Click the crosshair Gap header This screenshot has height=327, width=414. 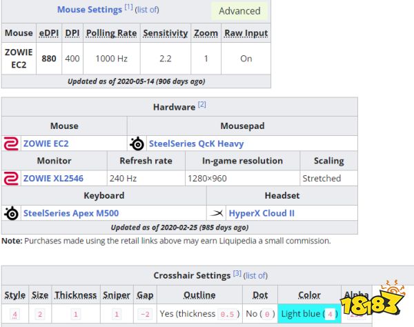click(145, 295)
